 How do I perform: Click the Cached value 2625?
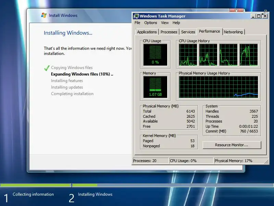[x=190, y=116]
